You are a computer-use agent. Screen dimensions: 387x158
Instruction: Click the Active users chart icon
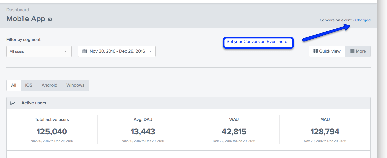pos(13,103)
